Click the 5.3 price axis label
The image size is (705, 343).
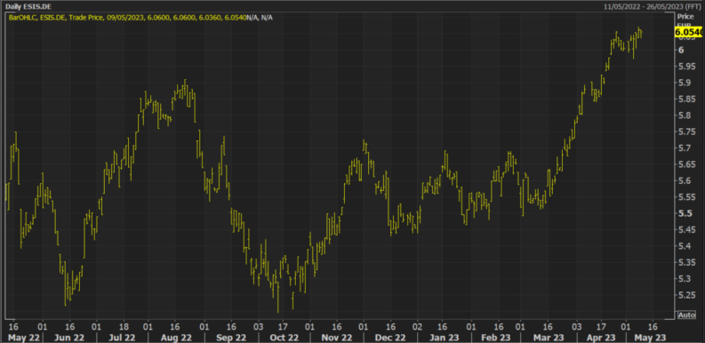coord(684,279)
